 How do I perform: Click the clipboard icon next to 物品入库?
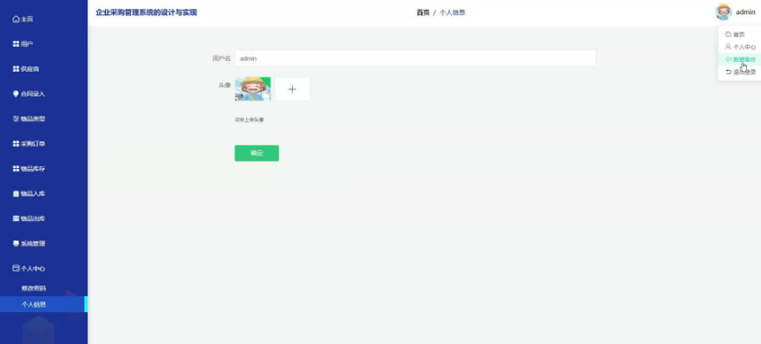(x=16, y=194)
